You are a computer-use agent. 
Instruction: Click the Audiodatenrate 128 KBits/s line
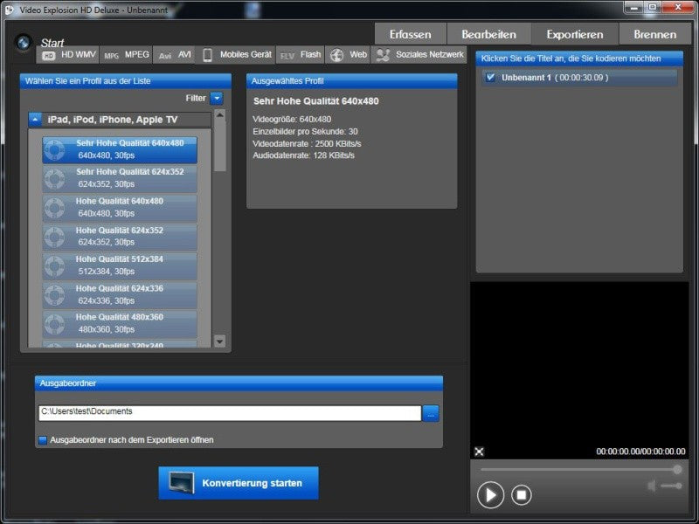point(303,155)
